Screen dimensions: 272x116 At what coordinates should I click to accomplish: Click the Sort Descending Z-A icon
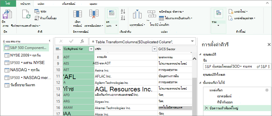[123, 18]
